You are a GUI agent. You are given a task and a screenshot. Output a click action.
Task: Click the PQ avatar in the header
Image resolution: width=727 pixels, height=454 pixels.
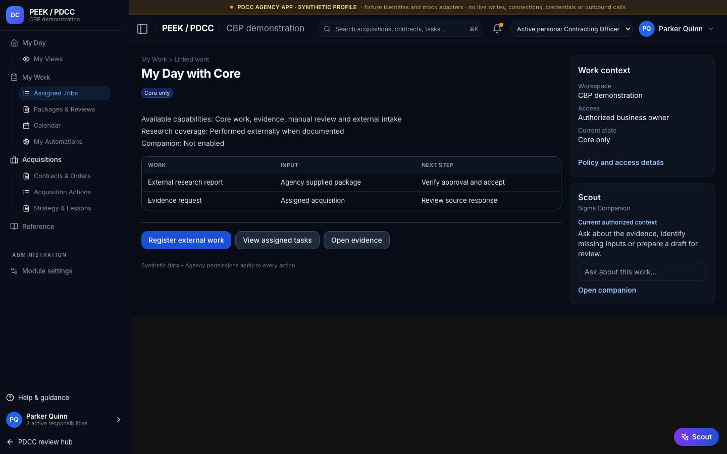coord(647,29)
